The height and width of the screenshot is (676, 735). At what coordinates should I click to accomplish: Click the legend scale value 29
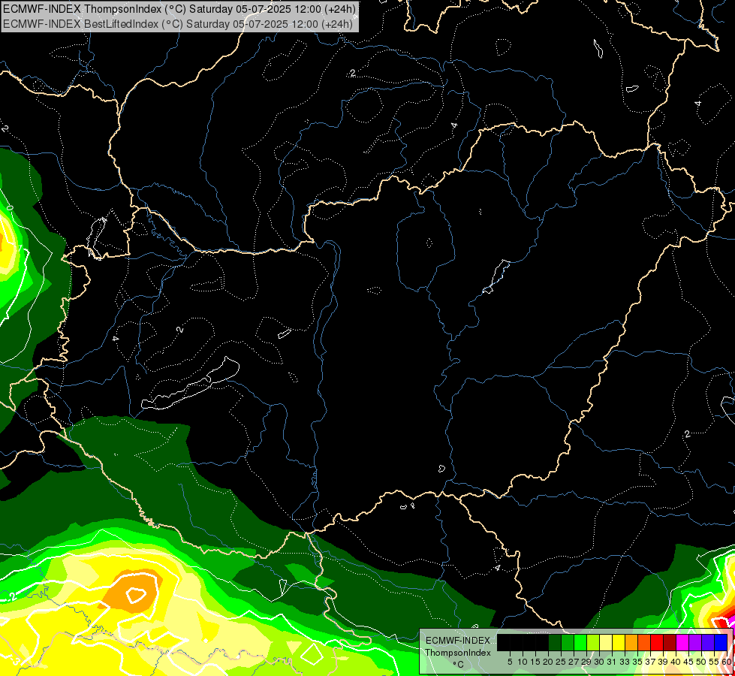pyautogui.click(x=586, y=662)
